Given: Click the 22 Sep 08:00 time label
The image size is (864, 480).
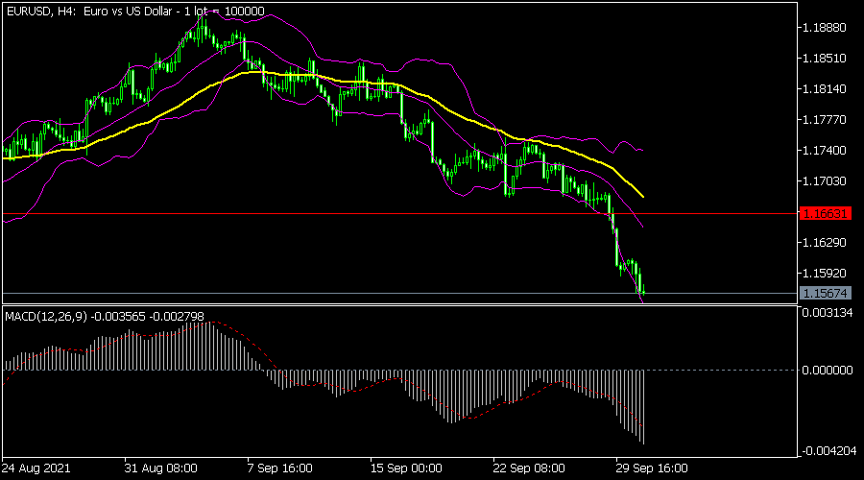Looking at the screenshot, I should pyautogui.click(x=529, y=468).
